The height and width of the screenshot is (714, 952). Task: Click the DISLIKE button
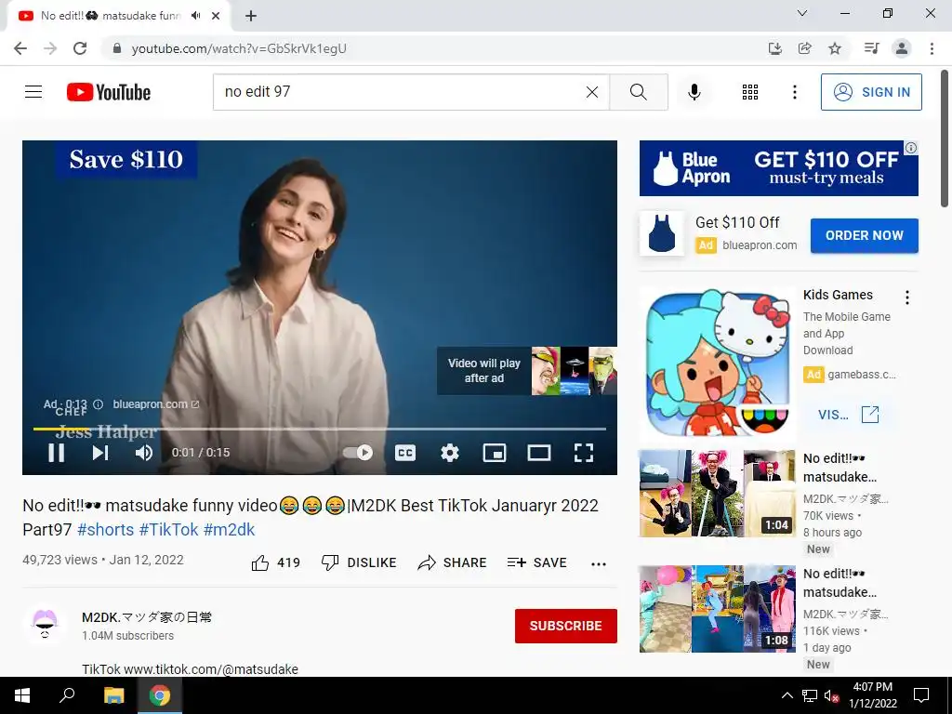(x=359, y=562)
